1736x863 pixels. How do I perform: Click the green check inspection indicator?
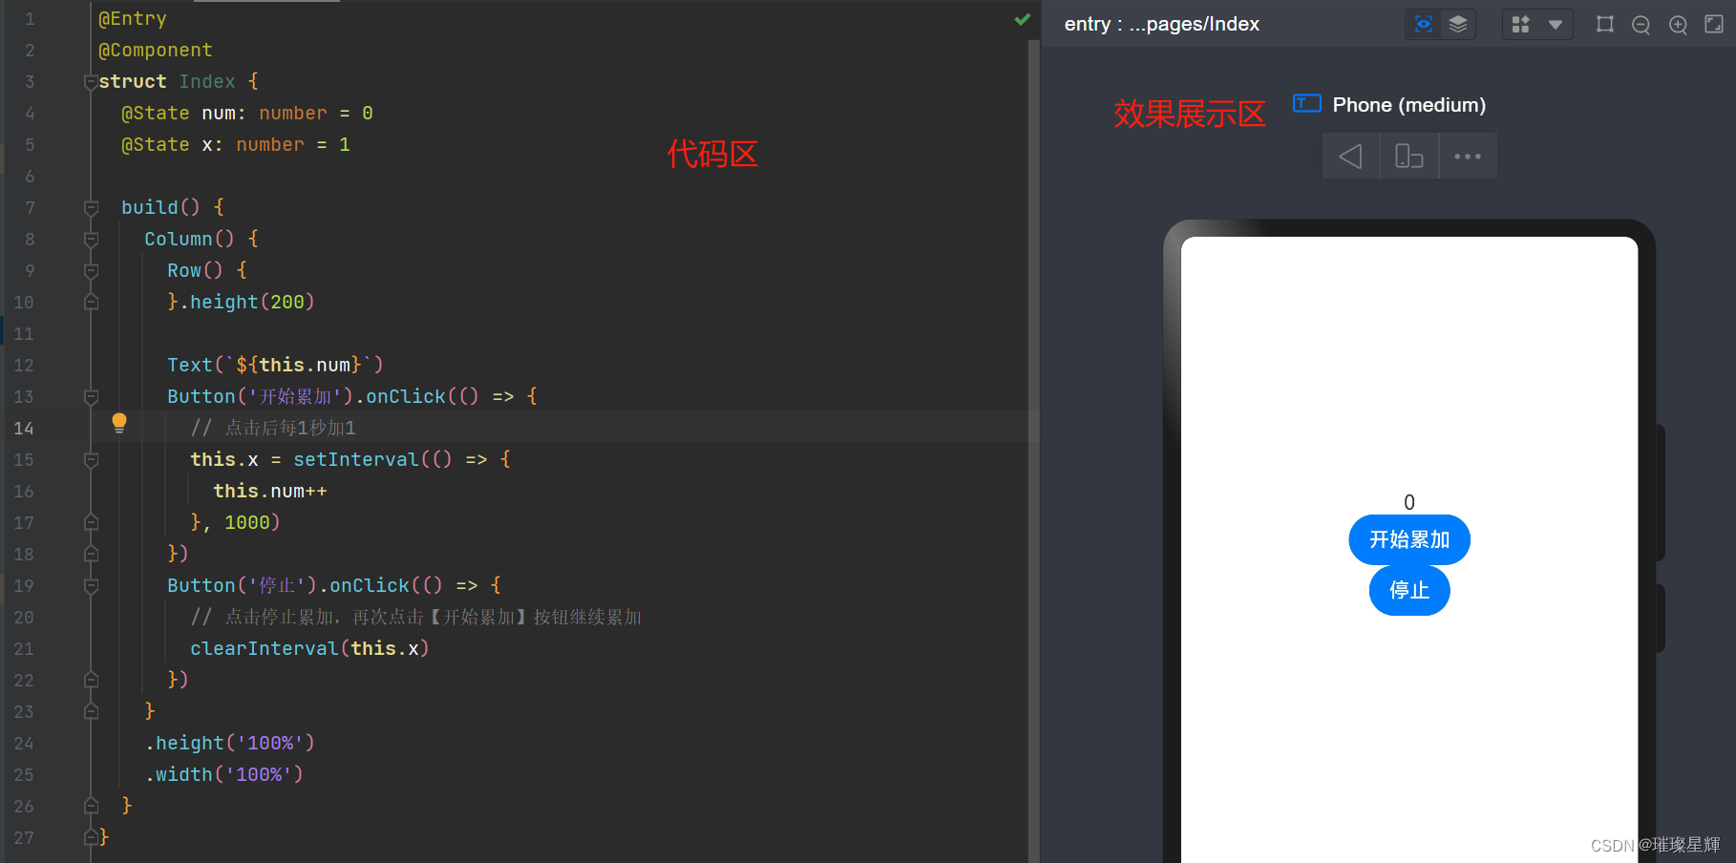pos(1022,19)
